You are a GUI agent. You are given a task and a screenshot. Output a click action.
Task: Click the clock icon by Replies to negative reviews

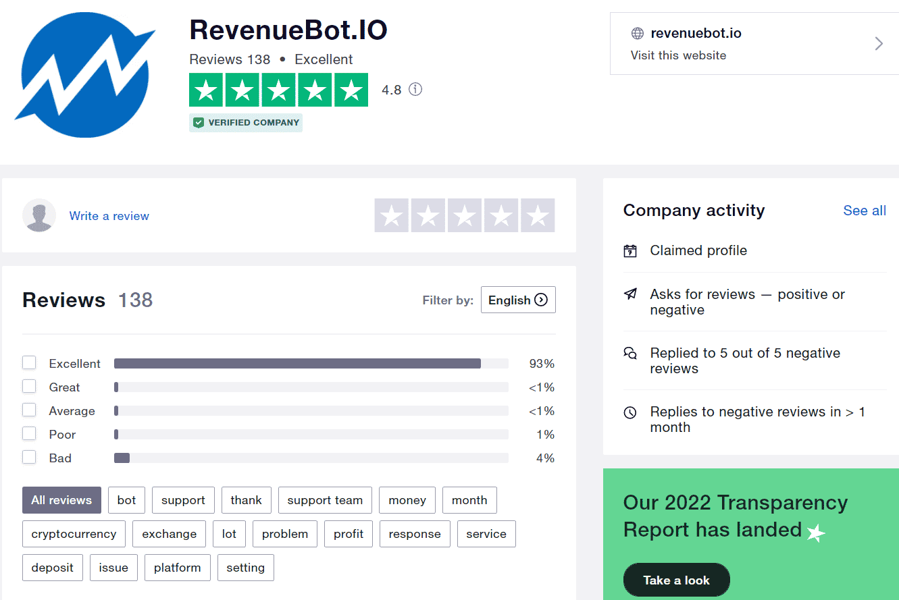(630, 412)
